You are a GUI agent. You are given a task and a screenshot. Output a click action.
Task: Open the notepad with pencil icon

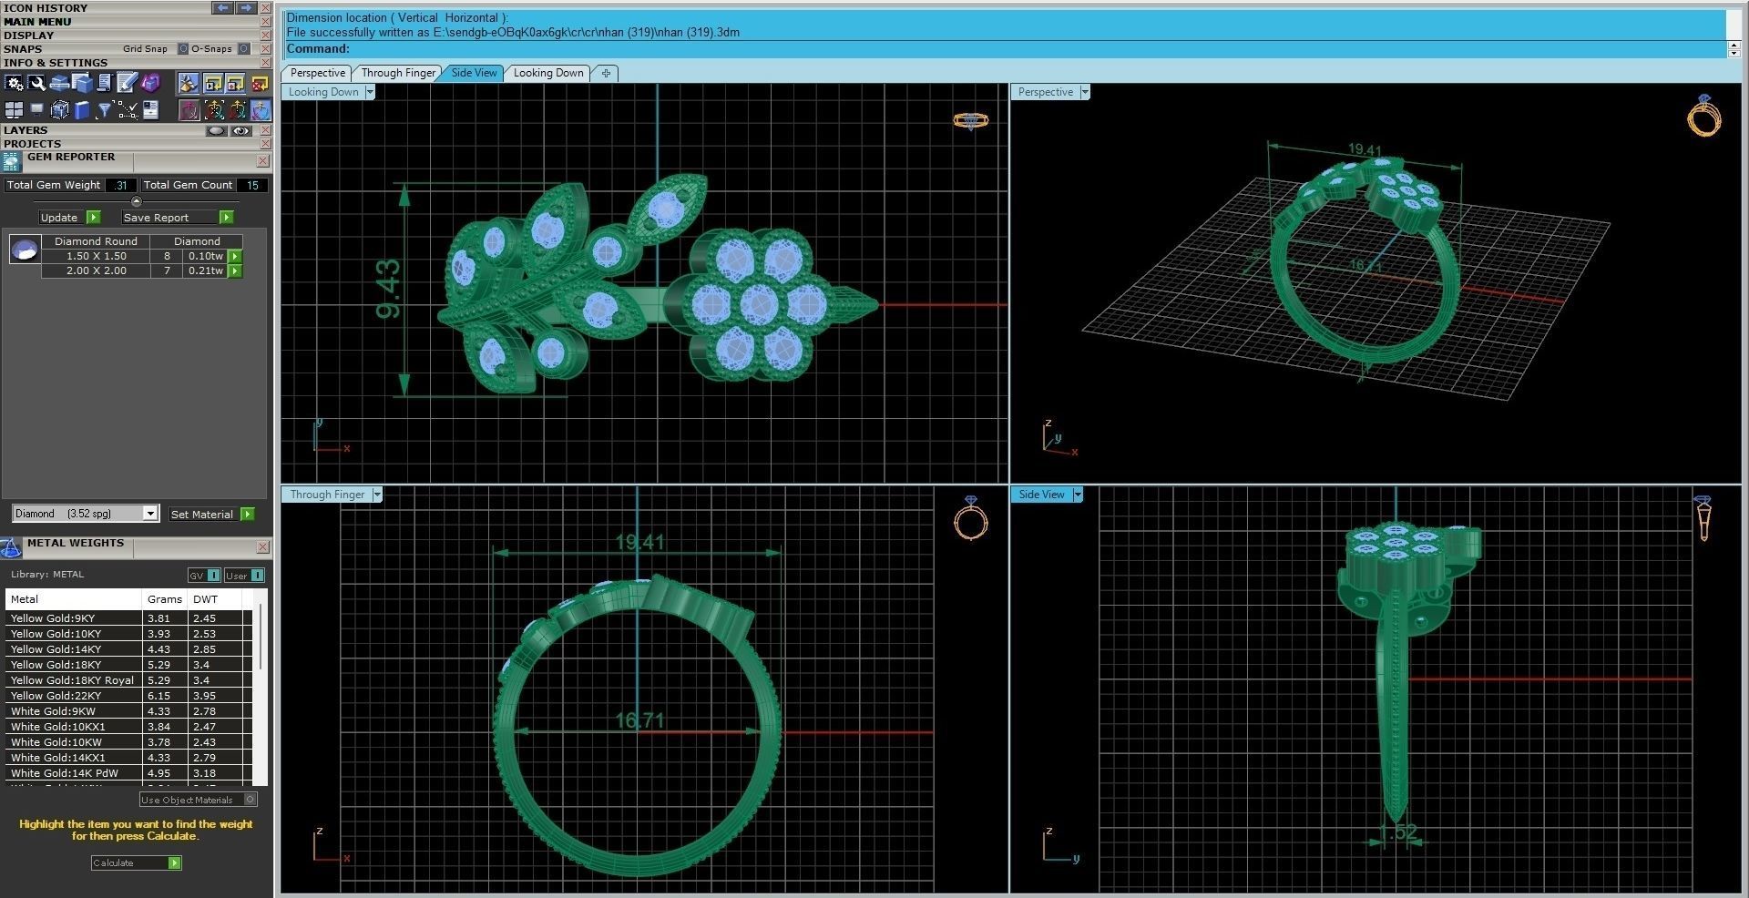click(127, 84)
